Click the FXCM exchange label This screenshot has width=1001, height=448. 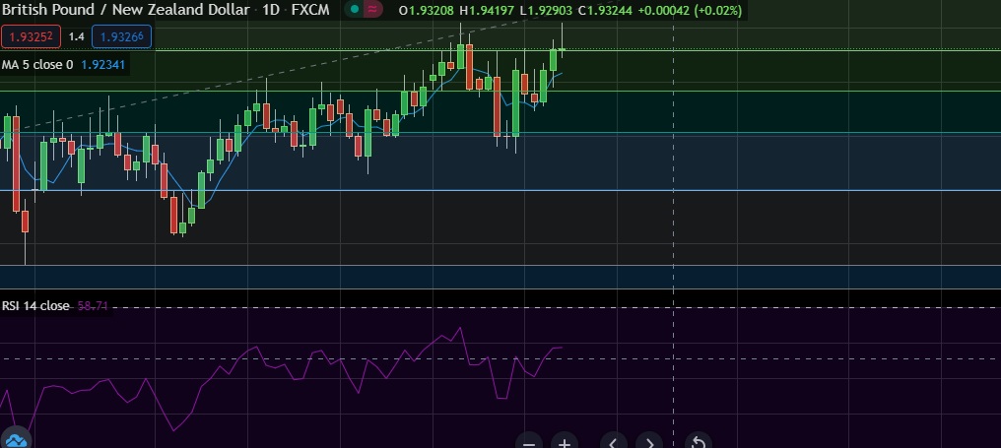click(310, 10)
